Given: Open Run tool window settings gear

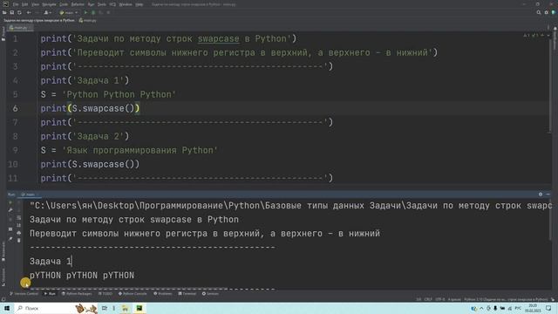Looking at the screenshot, I should coord(541,194).
